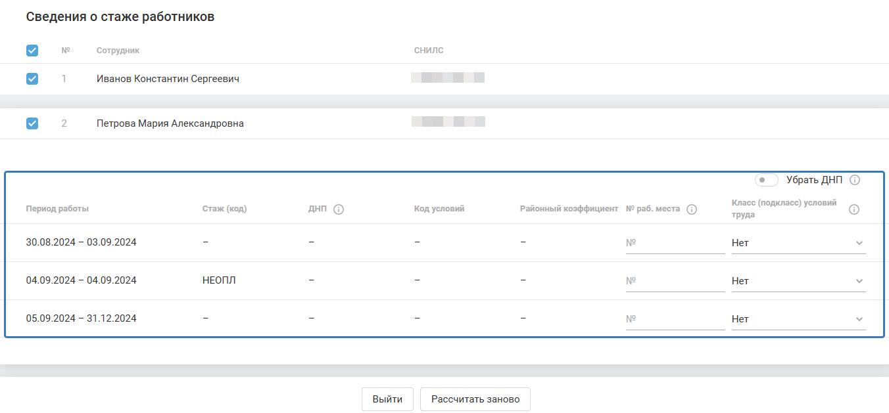Click workplace number field for 05.09.2024 row
The image size is (889, 413).
point(675,319)
